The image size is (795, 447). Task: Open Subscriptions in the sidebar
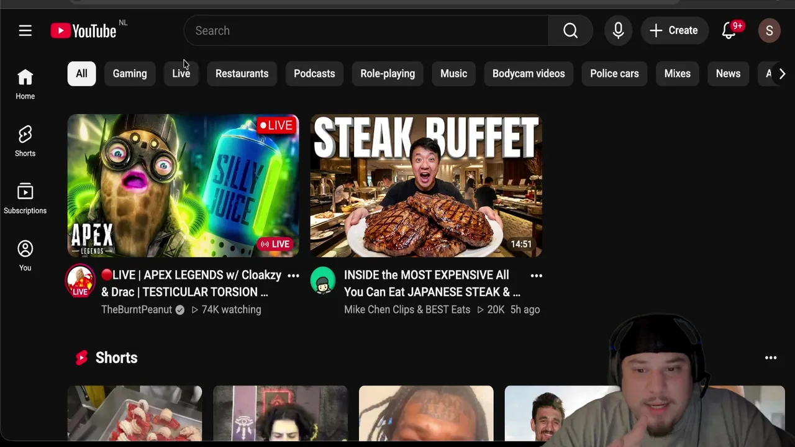point(25,198)
